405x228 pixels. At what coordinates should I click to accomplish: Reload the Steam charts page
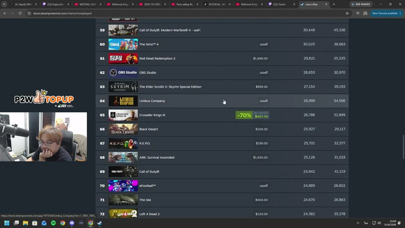click(20, 13)
